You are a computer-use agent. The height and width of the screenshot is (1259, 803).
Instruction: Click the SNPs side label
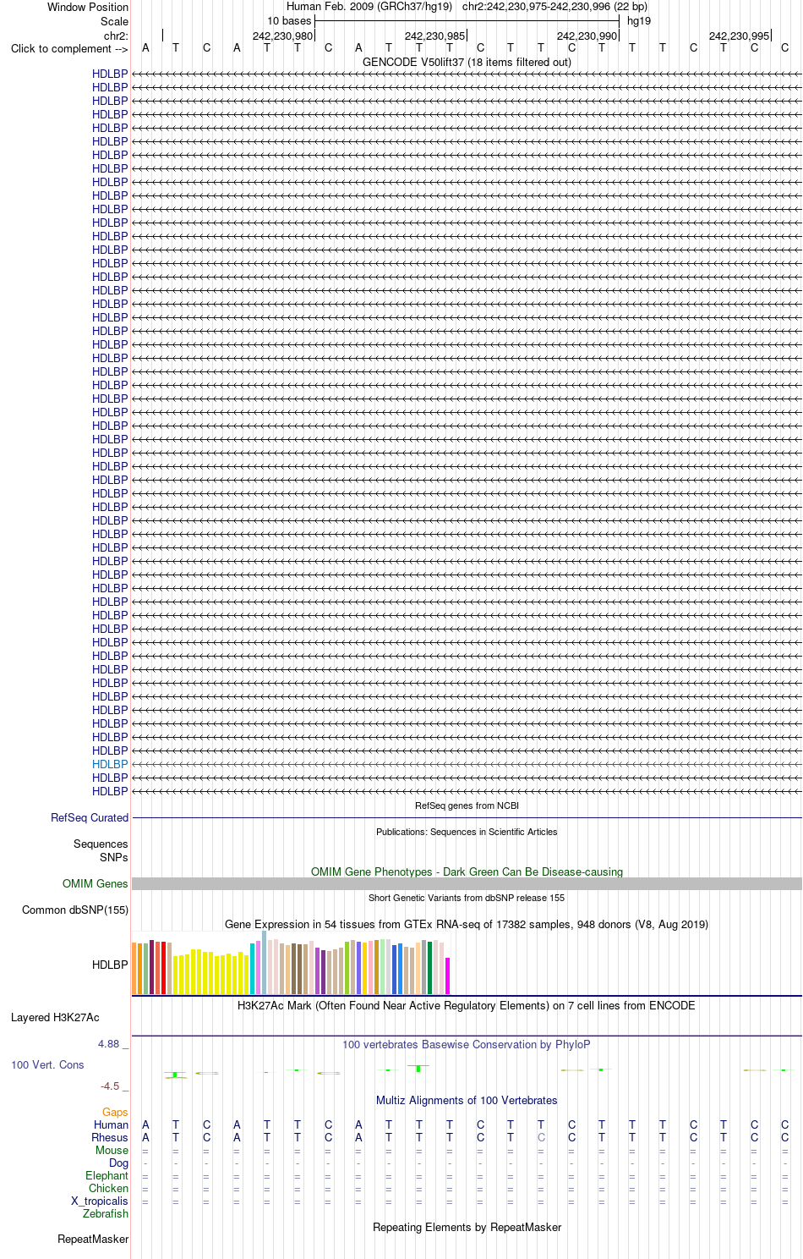114,857
